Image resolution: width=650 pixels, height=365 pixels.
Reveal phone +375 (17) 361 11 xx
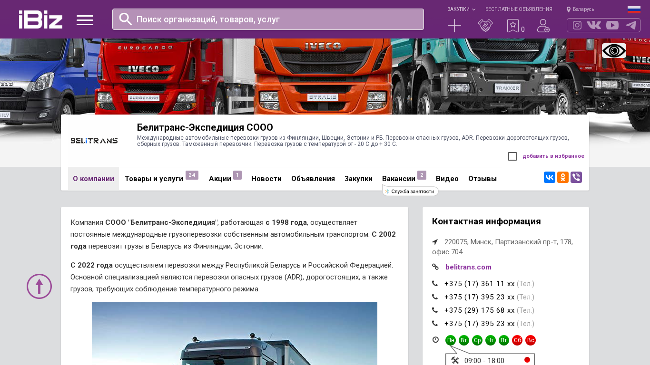pyautogui.click(x=480, y=284)
